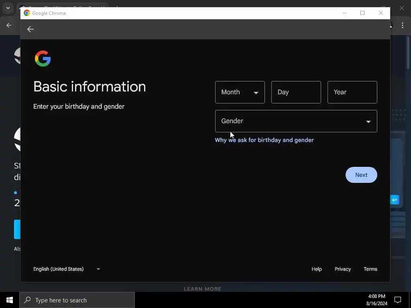411x308 pixels.
Task: Click LEARN MORE on the background page
Action: coord(203,289)
